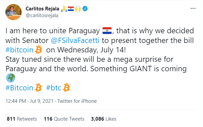Open the lowercase #bitcoin hashtag
Image resolution: width=203 pixels, height=127 pixels.
(x=20, y=50)
